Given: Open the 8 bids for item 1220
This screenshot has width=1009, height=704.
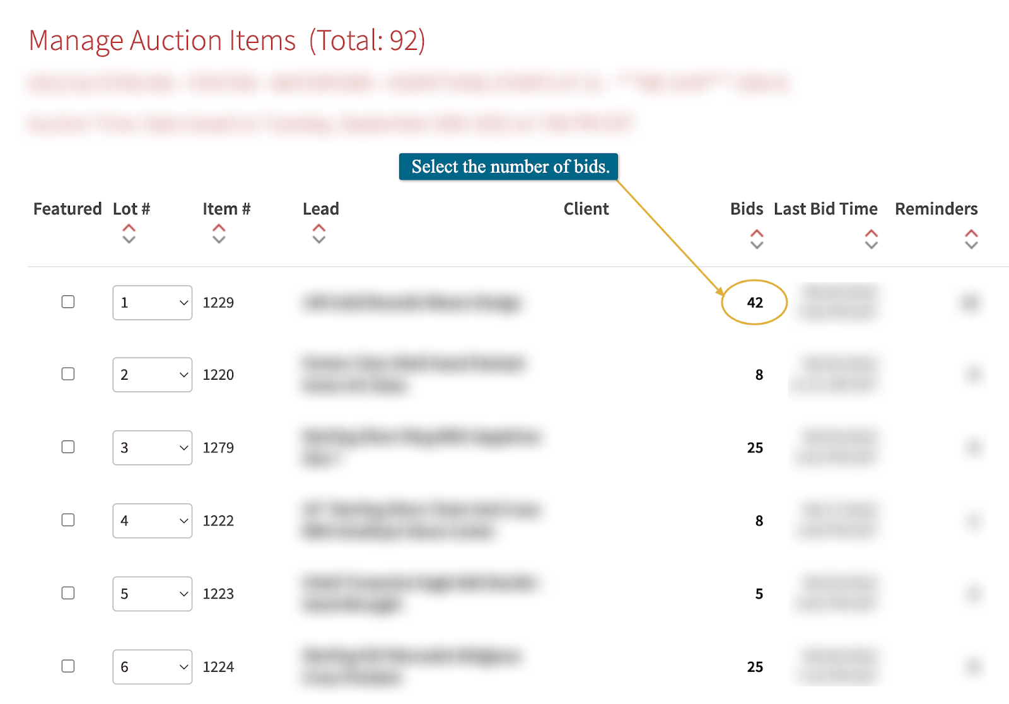Looking at the screenshot, I should [x=759, y=375].
